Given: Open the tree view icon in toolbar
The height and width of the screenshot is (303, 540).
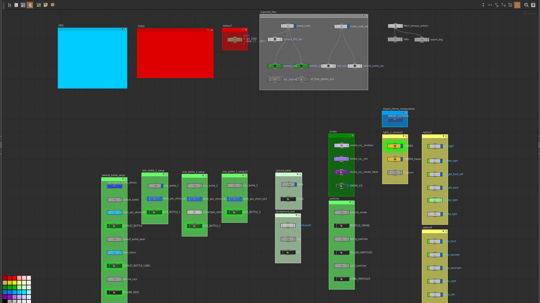Looking at the screenshot, I should click(10, 5).
